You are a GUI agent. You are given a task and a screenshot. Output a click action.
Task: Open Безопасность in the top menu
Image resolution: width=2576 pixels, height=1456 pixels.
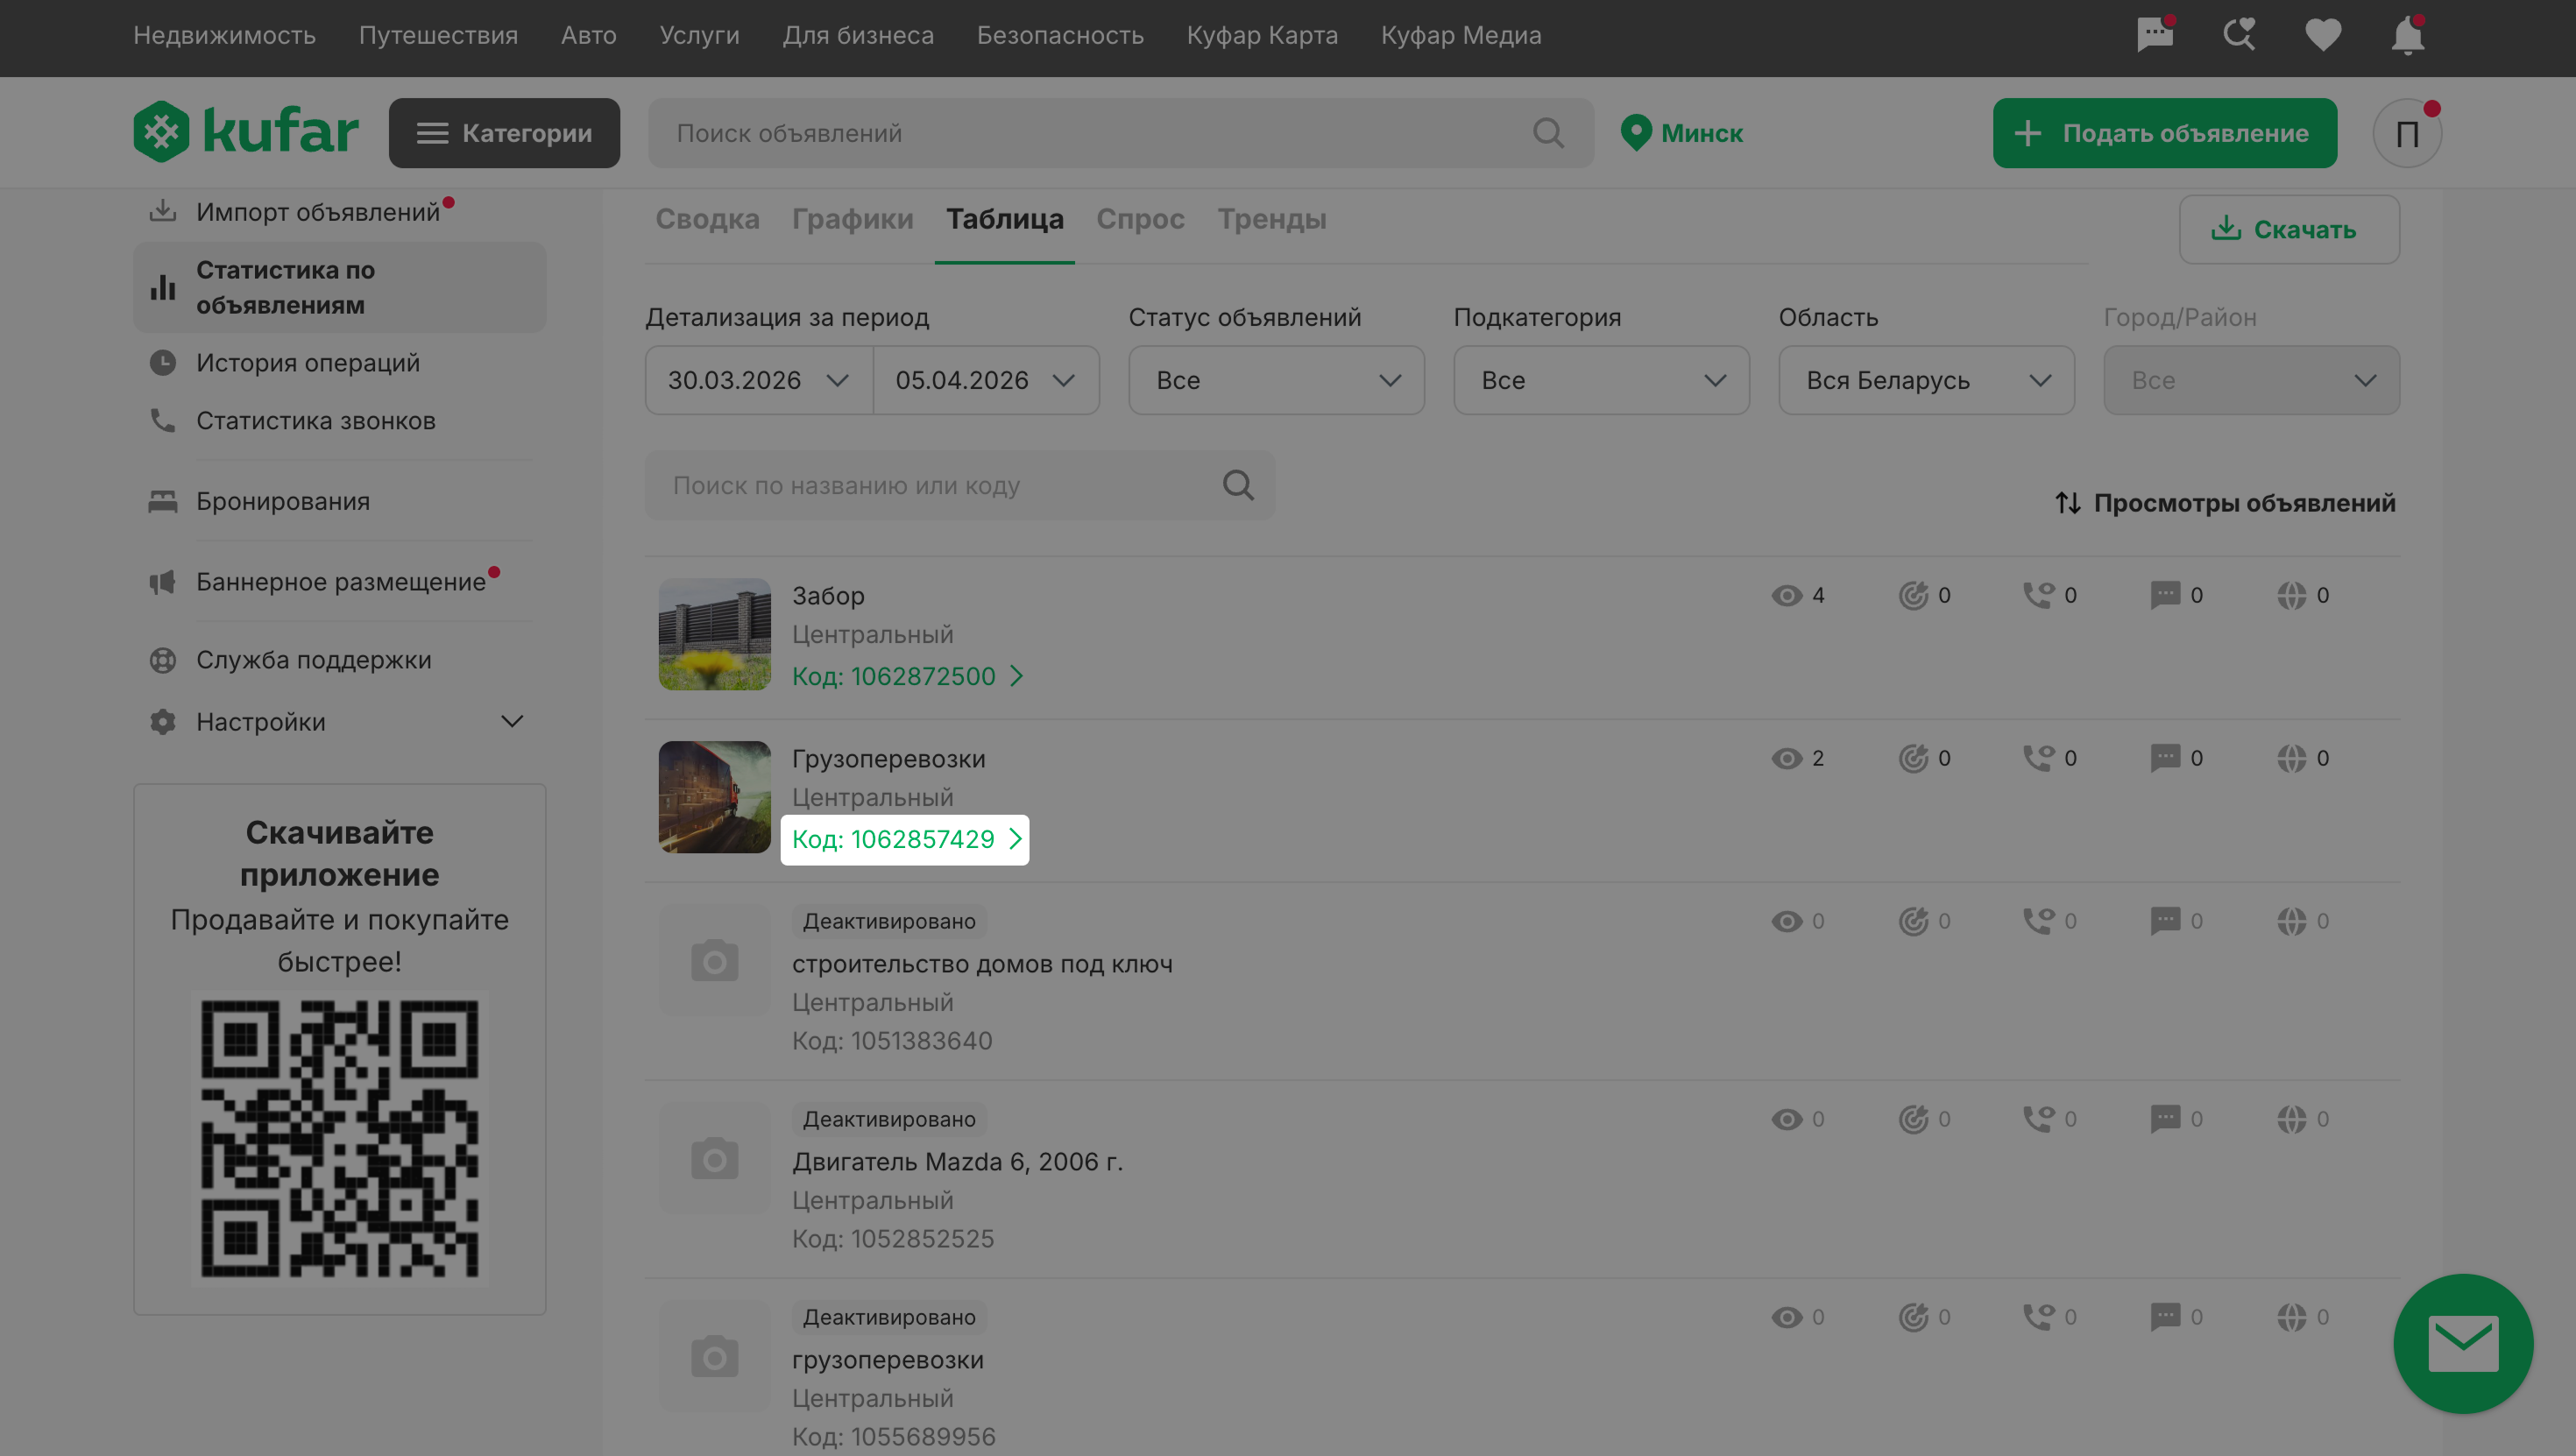click(1060, 35)
